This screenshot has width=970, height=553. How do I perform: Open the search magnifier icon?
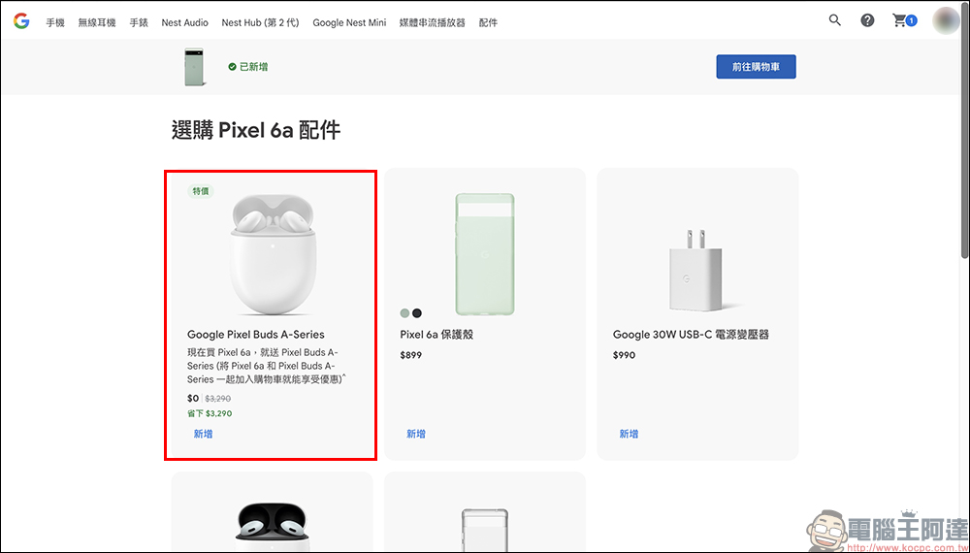[835, 20]
